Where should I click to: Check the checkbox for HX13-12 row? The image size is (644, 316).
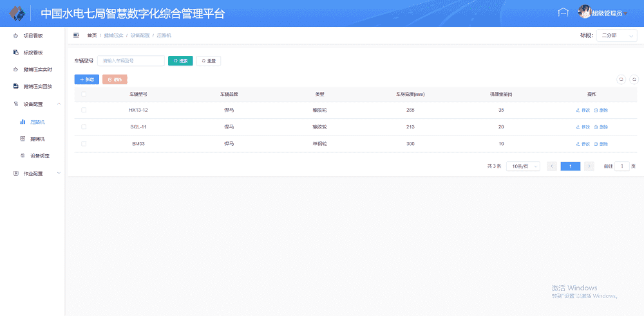[x=84, y=110]
